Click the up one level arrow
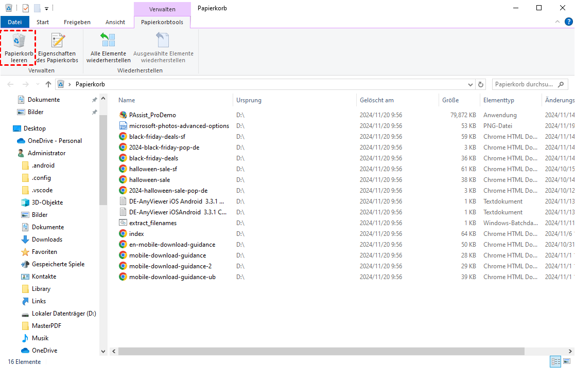 click(48, 85)
